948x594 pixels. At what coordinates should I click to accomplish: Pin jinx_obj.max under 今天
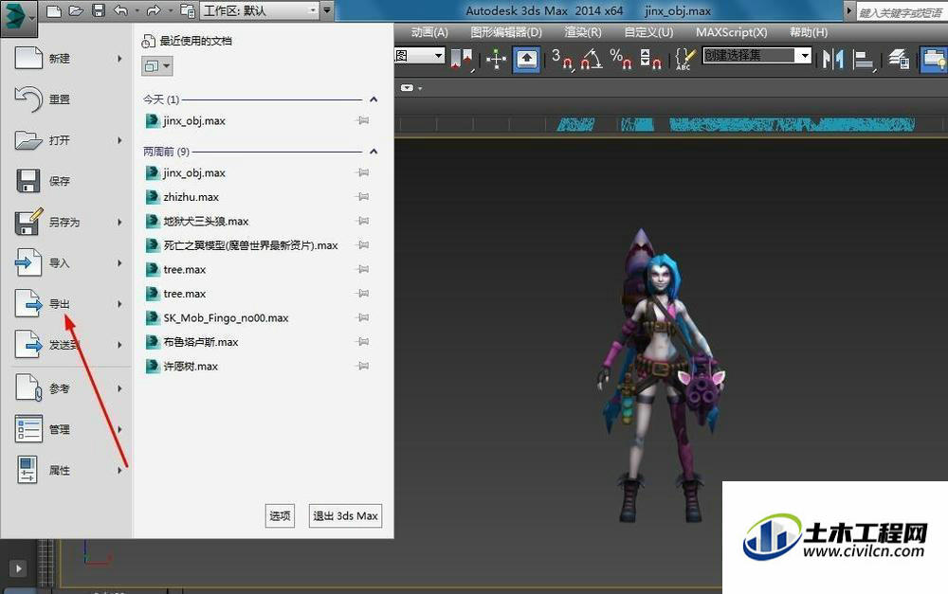pyautogui.click(x=363, y=120)
